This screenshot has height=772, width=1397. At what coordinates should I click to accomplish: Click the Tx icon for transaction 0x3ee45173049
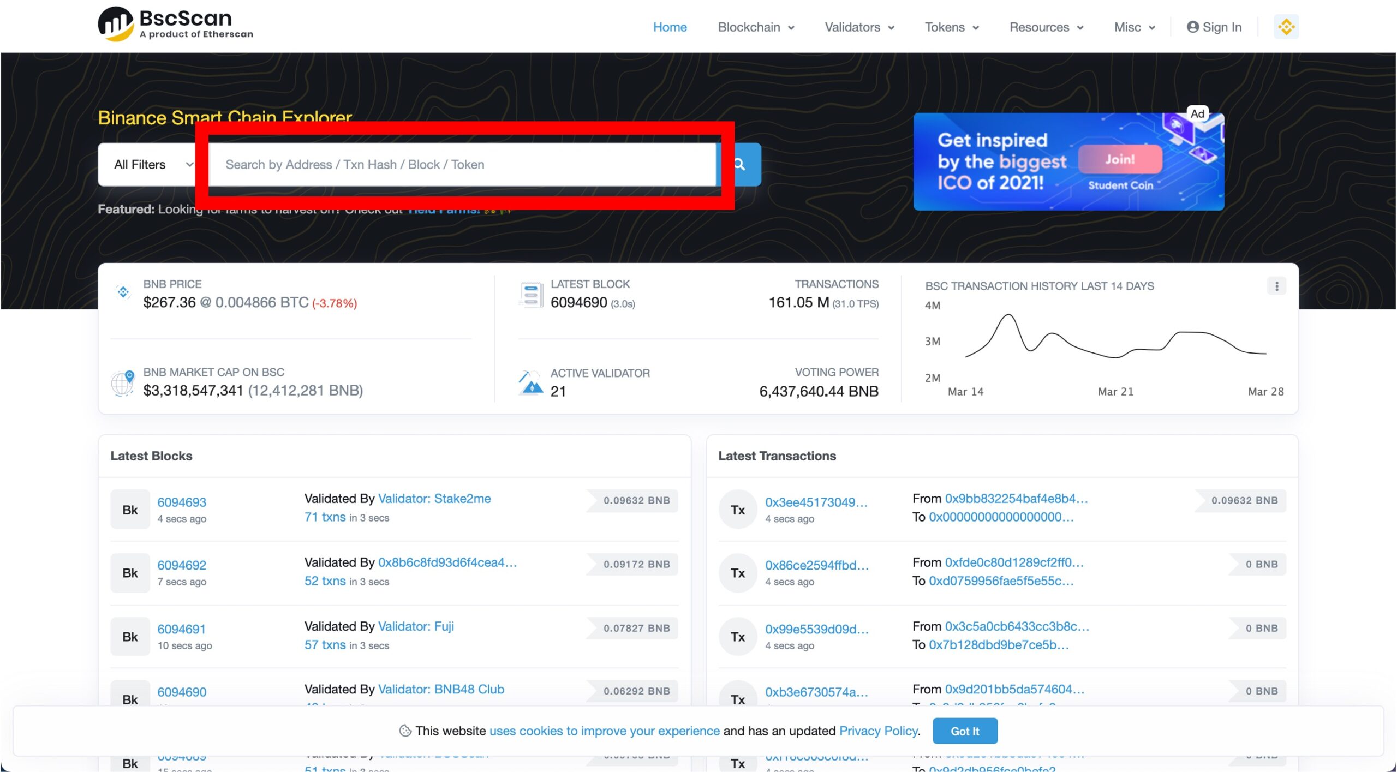click(x=737, y=510)
